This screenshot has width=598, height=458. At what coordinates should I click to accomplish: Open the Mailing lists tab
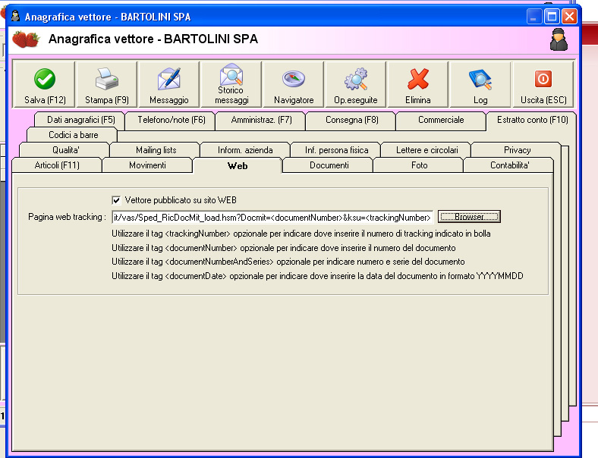[x=156, y=149]
